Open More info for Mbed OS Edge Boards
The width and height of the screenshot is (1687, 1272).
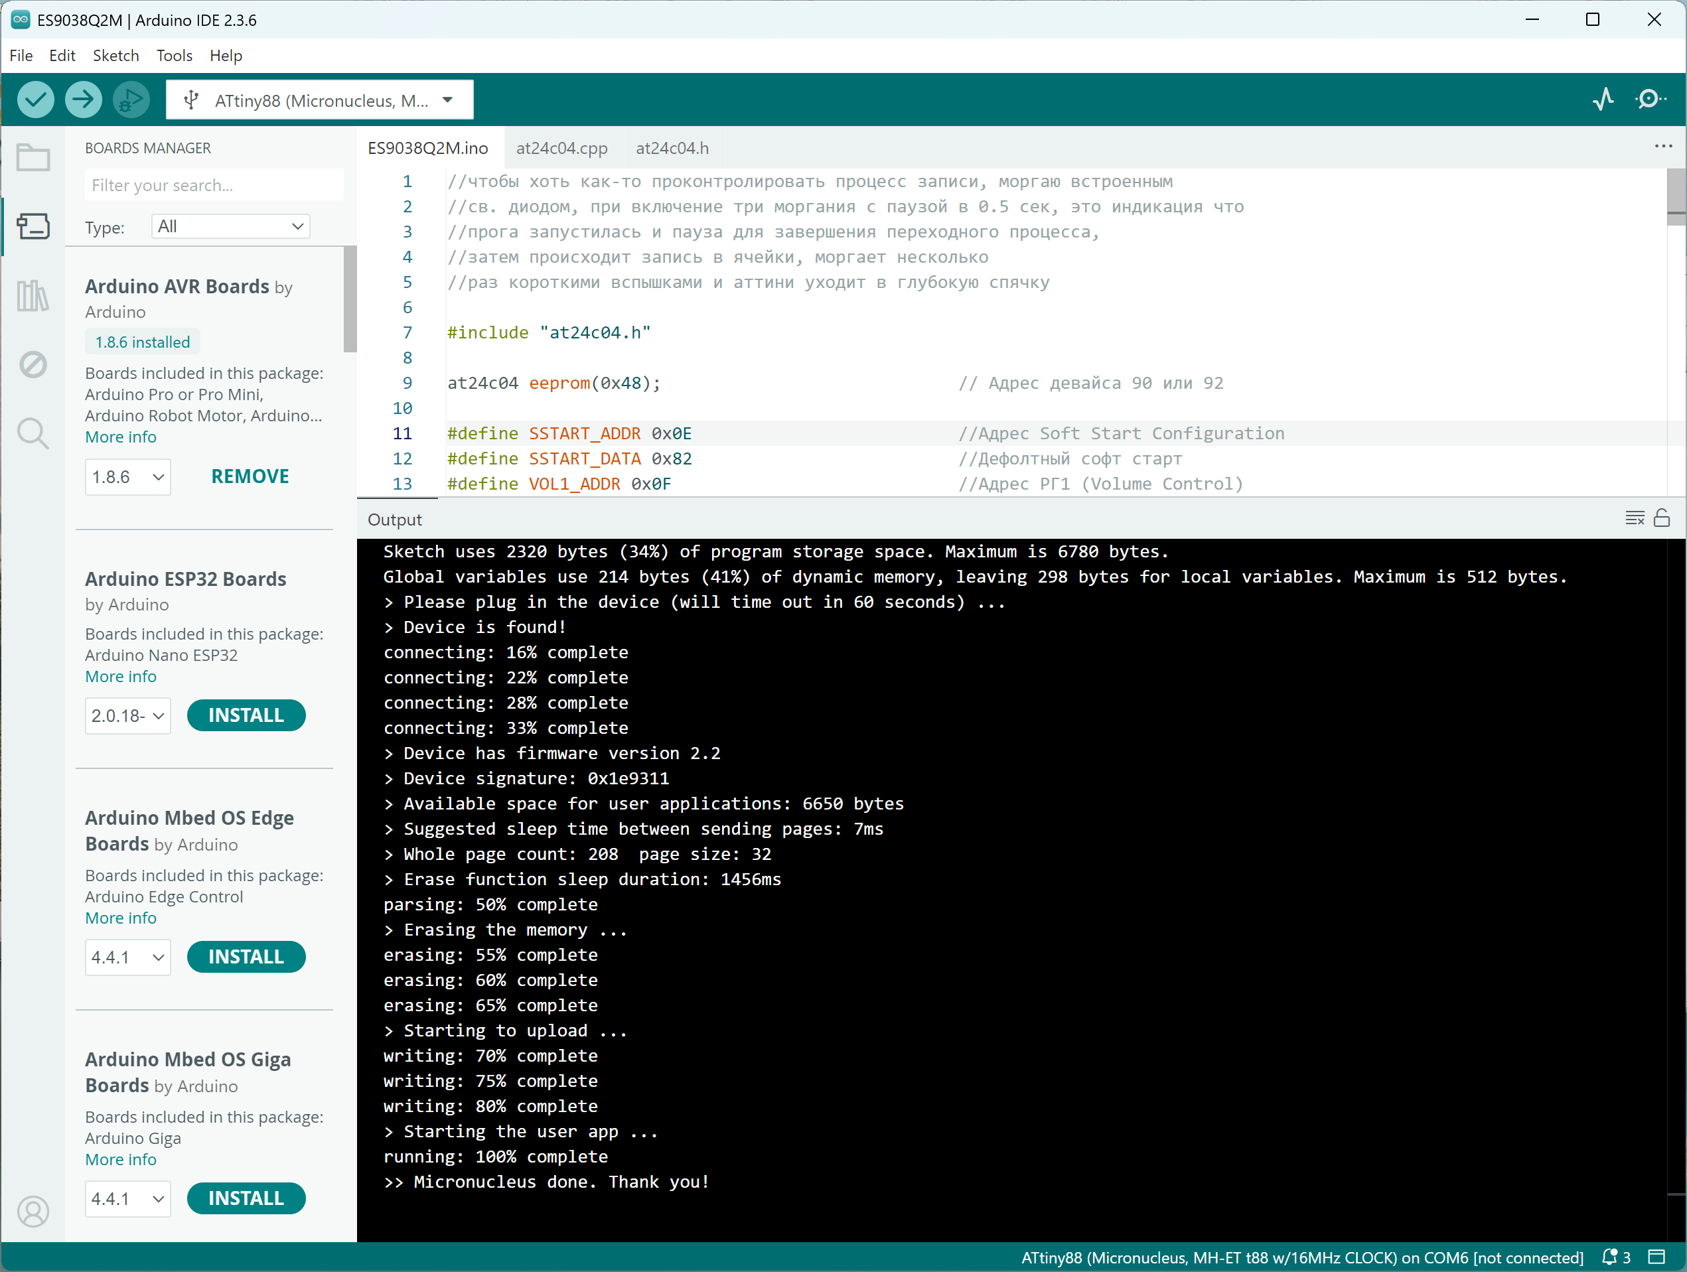click(121, 918)
